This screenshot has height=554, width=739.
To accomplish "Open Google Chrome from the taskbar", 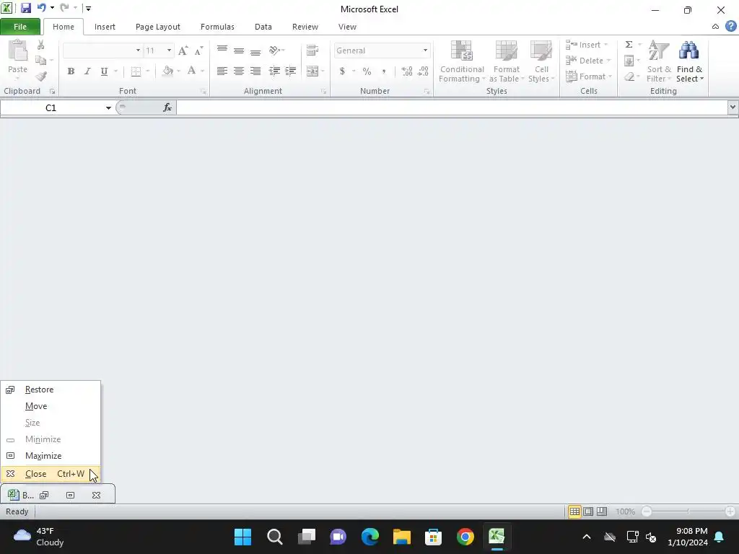I will coord(465,537).
